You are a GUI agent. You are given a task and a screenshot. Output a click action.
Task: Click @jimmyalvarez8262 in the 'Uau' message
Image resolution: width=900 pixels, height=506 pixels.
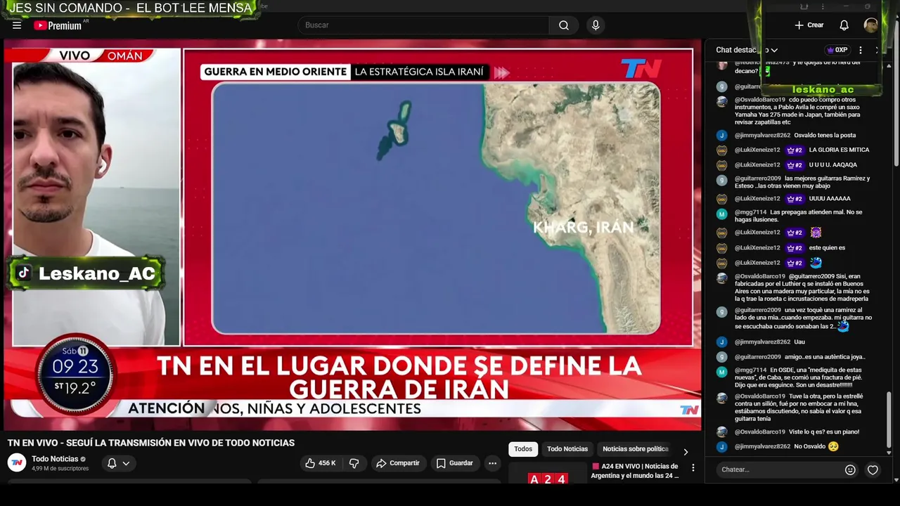pyautogui.click(x=762, y=342)
